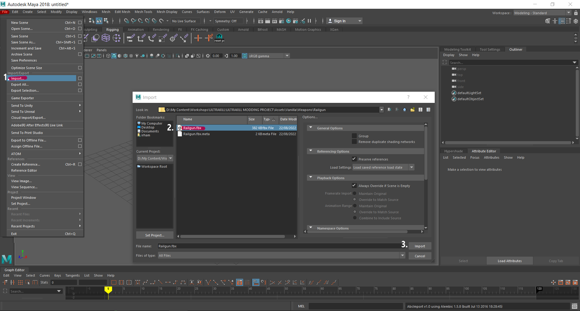Toggle the HumanIK character controls icon
The height and width of the screenshot is (311, 580).
(555, 21)
